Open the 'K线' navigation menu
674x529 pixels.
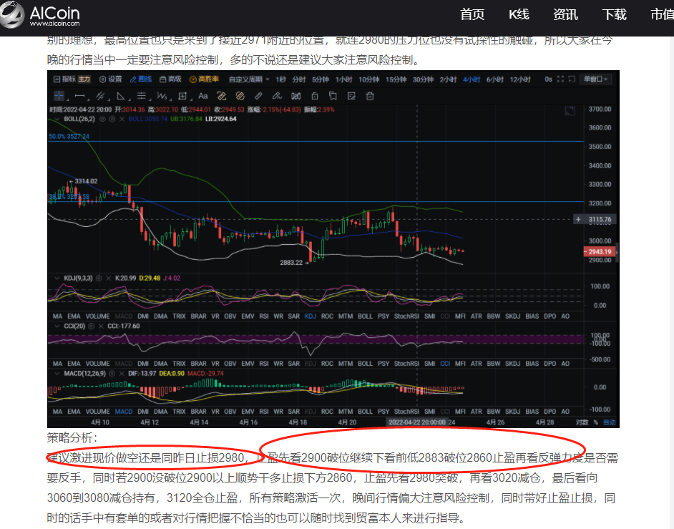click(518, 14)
